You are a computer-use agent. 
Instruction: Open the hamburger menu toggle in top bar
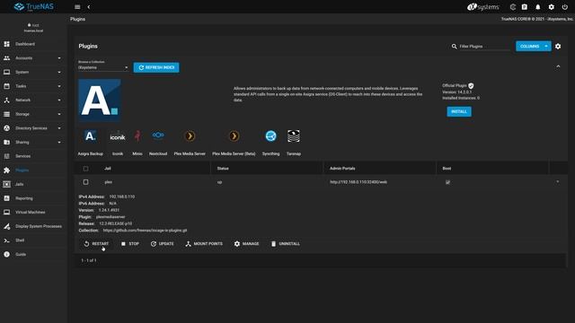click(77, 7)
